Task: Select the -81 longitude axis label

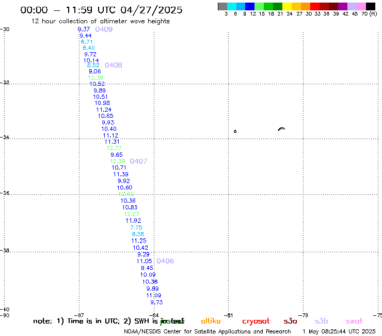Action: tap(228, 315)
